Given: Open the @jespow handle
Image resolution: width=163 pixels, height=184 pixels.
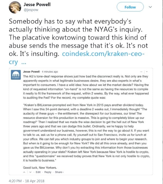Looking at the screenshot, I should point(31,10).
